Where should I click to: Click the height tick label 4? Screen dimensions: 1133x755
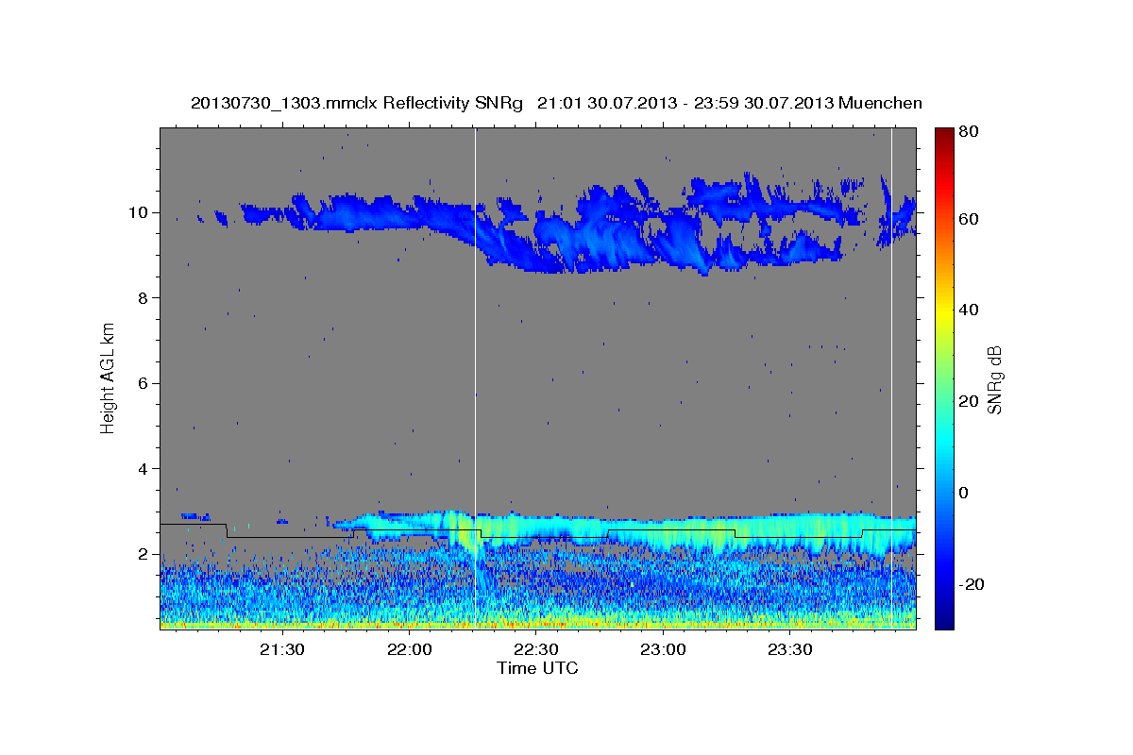click(x=144, y=469)
